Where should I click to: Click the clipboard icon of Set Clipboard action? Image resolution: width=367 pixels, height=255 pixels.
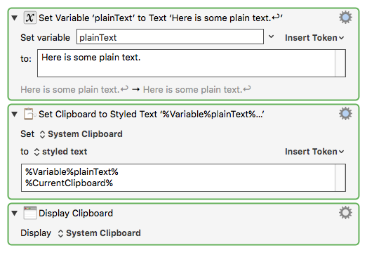pos(29,114)
